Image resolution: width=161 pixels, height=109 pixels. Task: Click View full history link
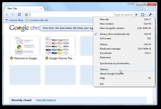(x=46, y=100)
